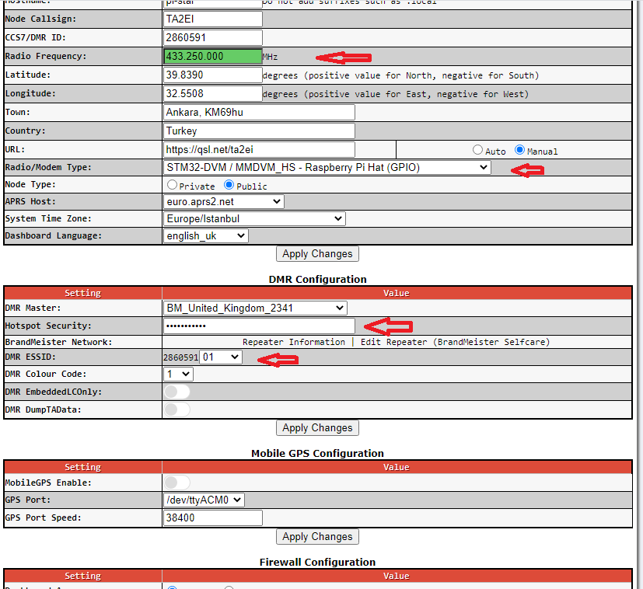
Task: Click the 2860591 ESSID prefix text
Action: 181,357
